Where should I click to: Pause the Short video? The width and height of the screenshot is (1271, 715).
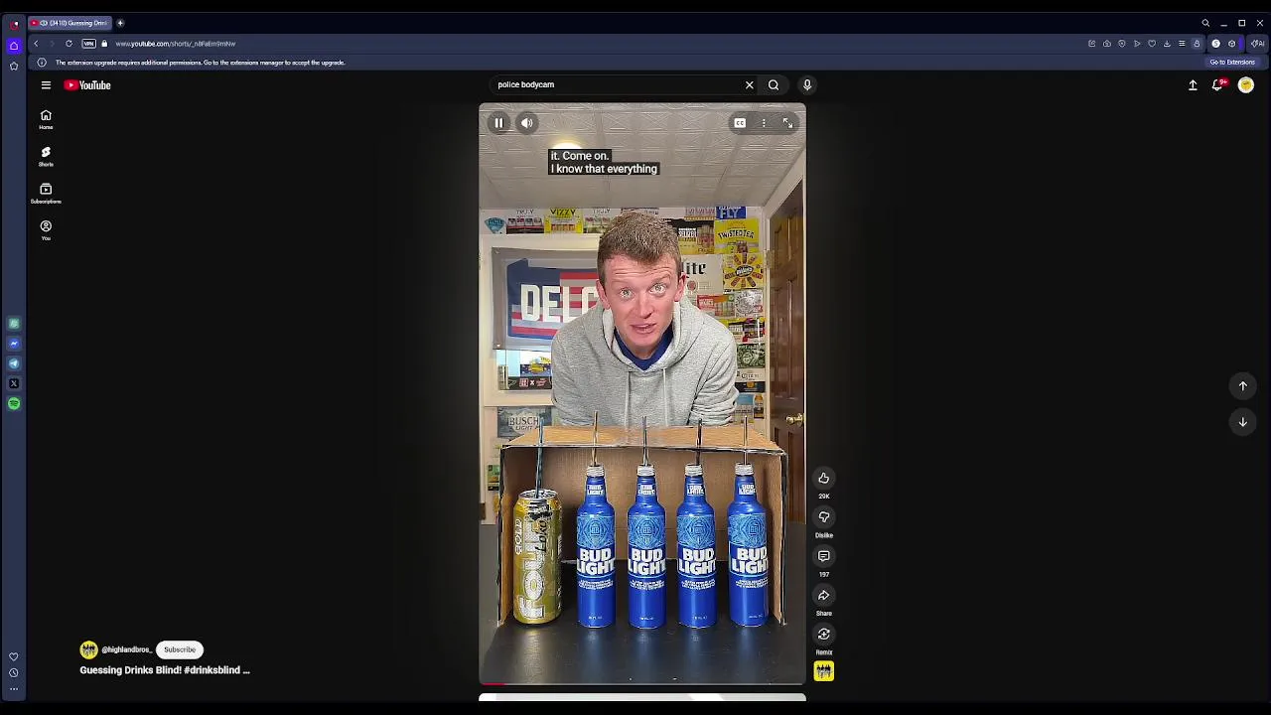pyautogui.click(x=498, y=123)
